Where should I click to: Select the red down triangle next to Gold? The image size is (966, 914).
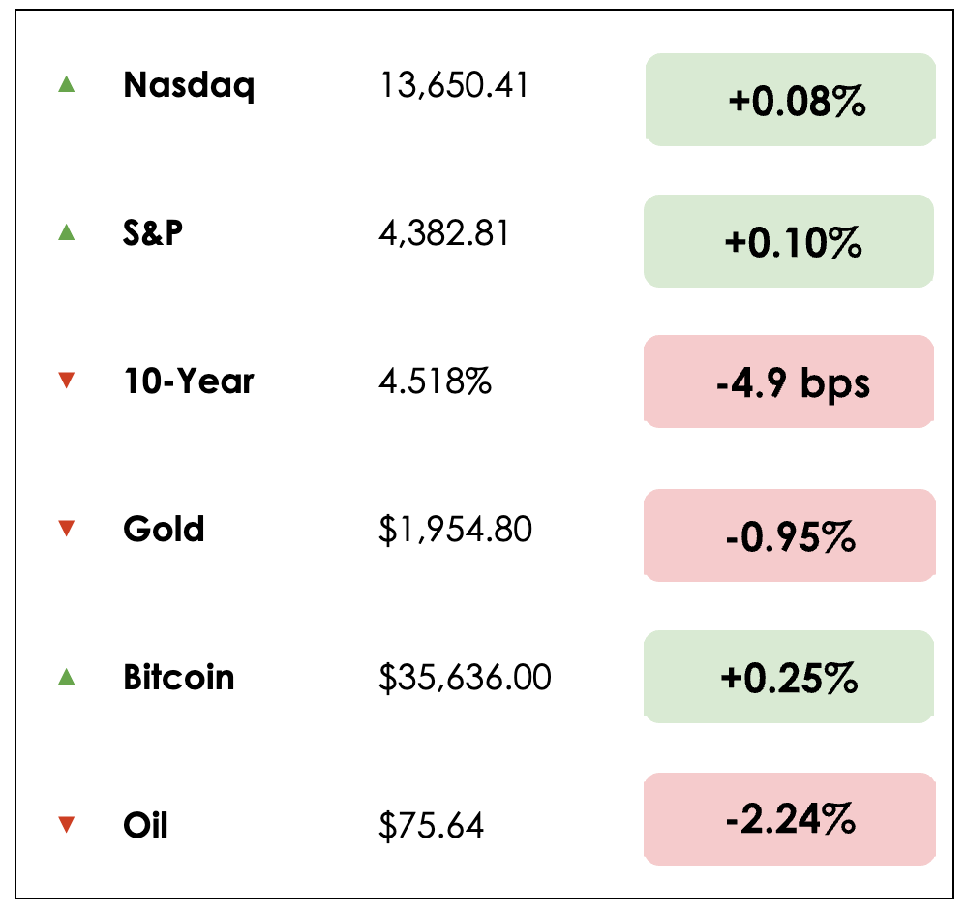coord(66,529)
